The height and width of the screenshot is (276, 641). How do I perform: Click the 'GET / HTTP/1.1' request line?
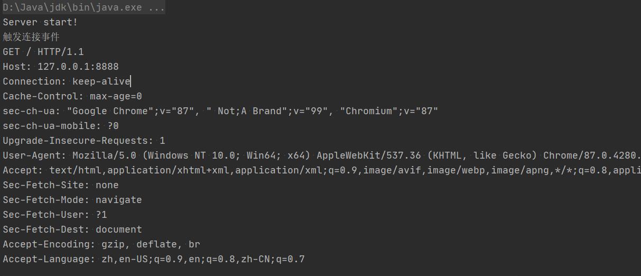43,52
